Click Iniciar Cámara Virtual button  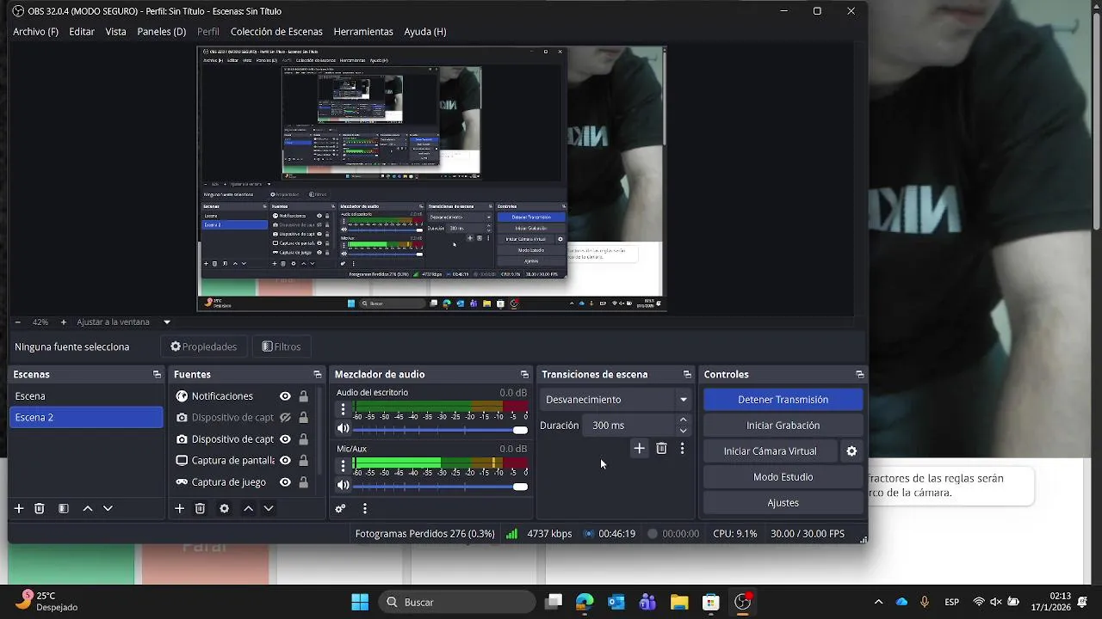[x=770, y=451]
